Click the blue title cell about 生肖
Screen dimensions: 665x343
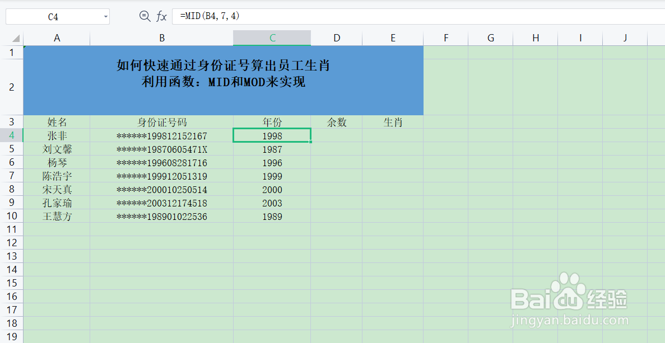tap(224, 81)
